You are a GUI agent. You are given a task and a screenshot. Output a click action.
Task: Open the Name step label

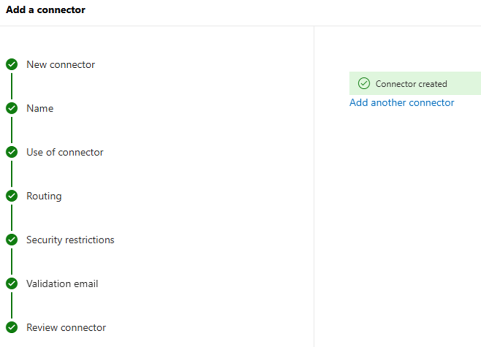tap(40, 108)
